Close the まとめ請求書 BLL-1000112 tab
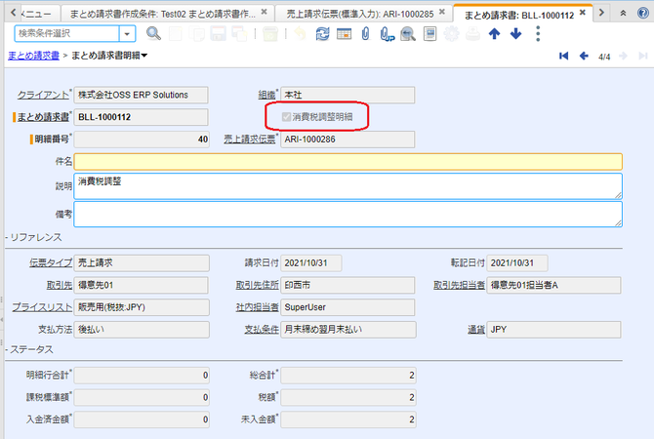The image size is (654, 439). pos(583,13)
